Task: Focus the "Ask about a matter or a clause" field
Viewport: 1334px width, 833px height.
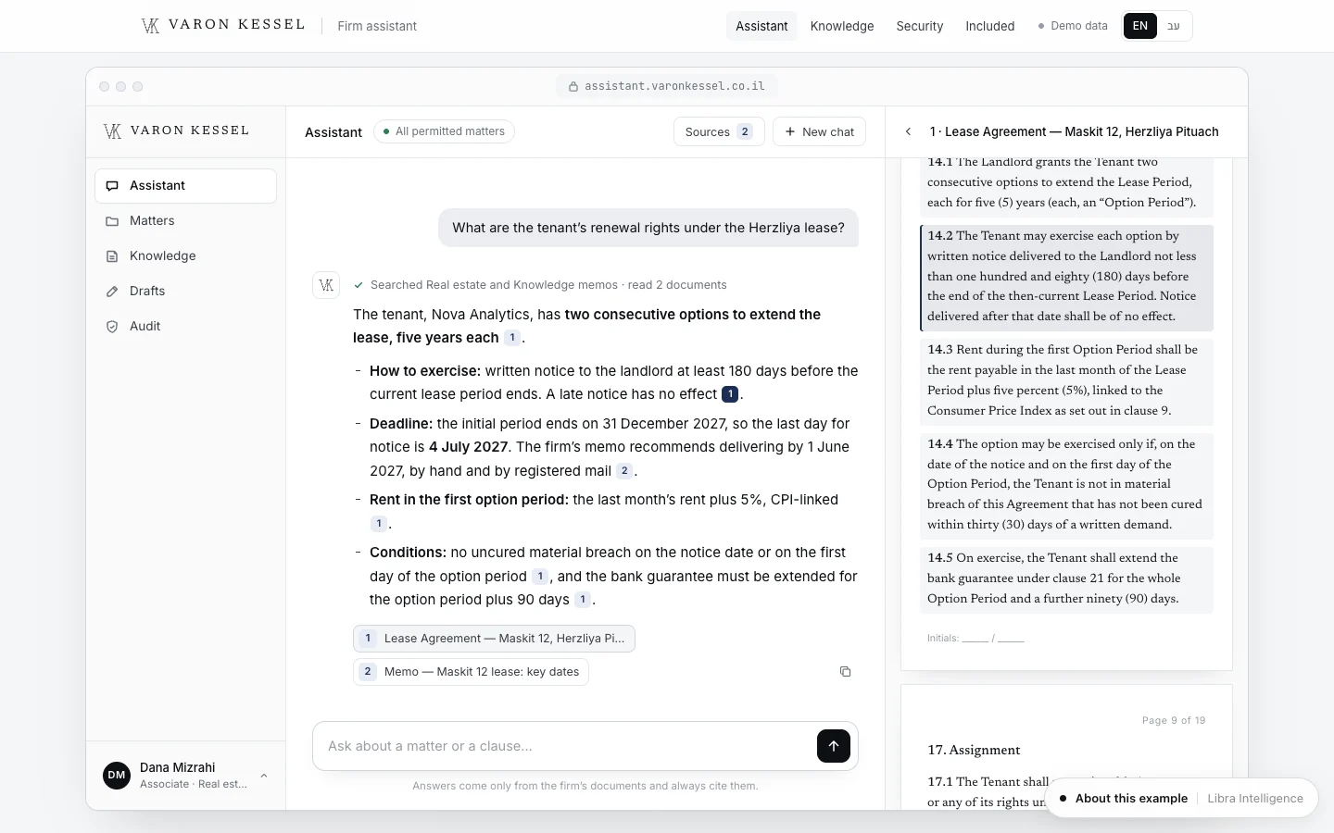Action: point(565,746)
